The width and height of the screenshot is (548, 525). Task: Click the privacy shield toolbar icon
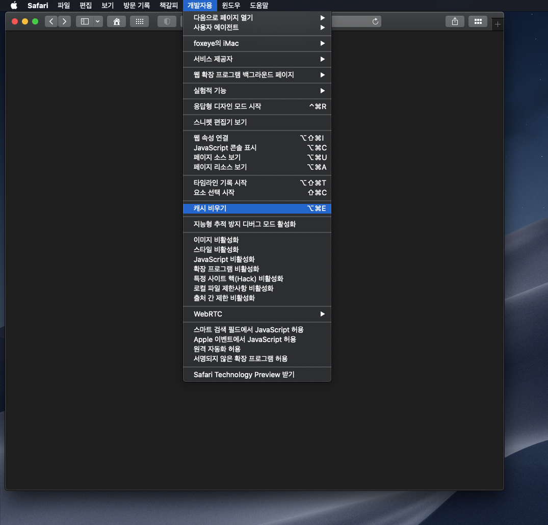(167, 21)
